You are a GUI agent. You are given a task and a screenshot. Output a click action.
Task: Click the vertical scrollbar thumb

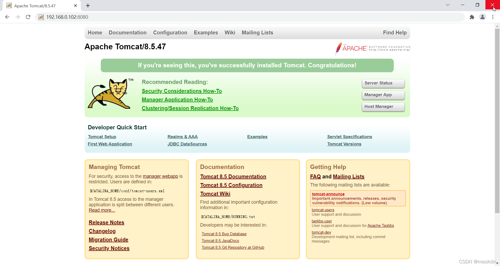pyautogui.click(x=497, y=121)
